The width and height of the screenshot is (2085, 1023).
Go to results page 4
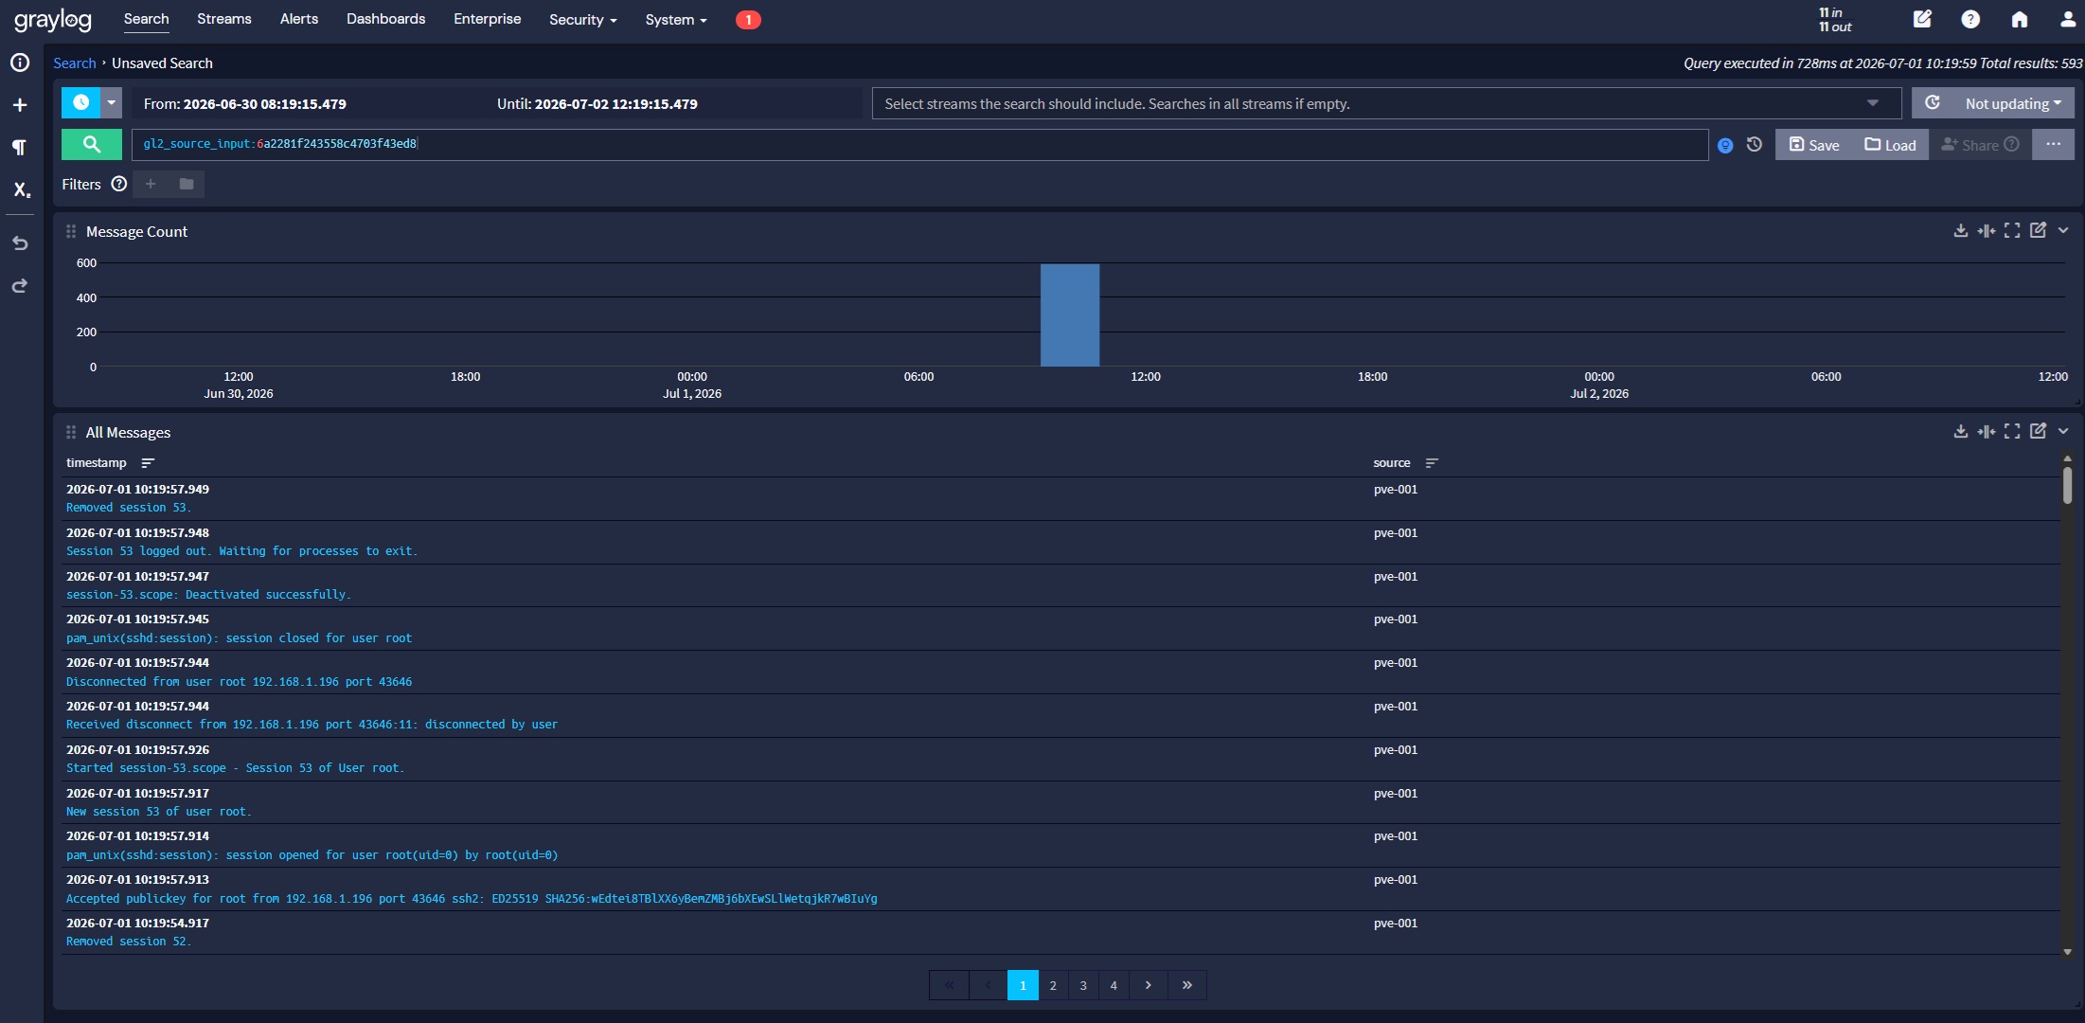1114,985
